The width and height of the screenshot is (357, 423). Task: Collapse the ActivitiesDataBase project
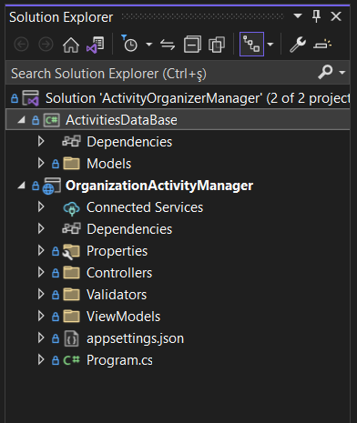(21, 120)
